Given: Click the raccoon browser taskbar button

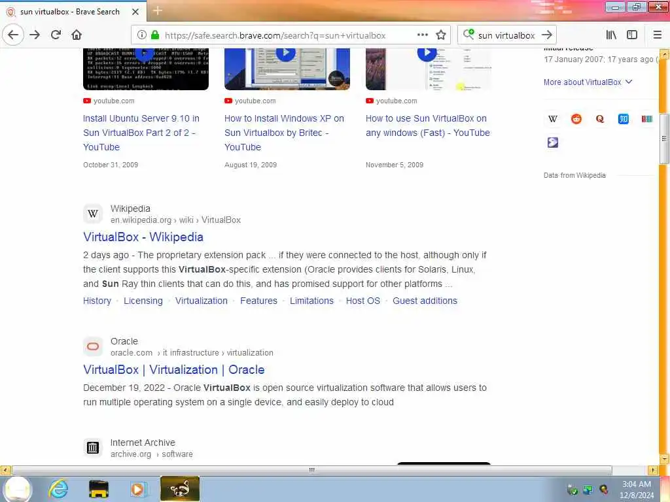Looking at the screenshot, I should click(x=180, y=488).
